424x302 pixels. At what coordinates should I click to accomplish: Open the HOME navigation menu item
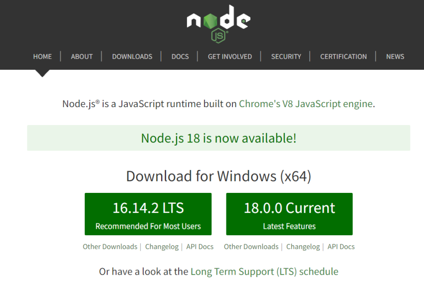point(42,56)
